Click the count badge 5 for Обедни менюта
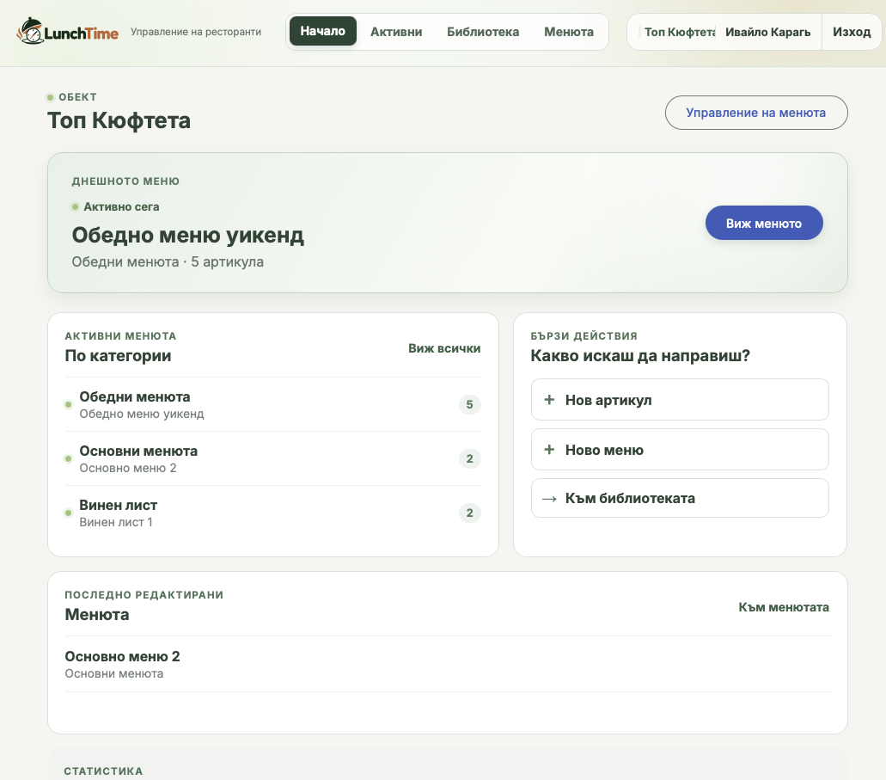Image resolution: width=886 pixels, height=780 pixels. [x=469, y=404]
